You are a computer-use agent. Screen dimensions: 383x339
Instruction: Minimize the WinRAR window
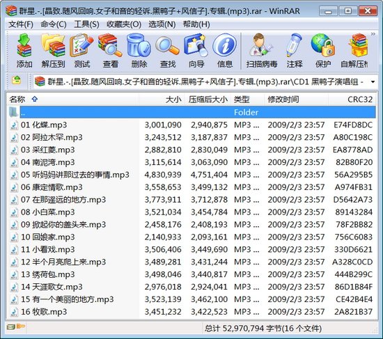pyautogui.click(x=329, y=11)
